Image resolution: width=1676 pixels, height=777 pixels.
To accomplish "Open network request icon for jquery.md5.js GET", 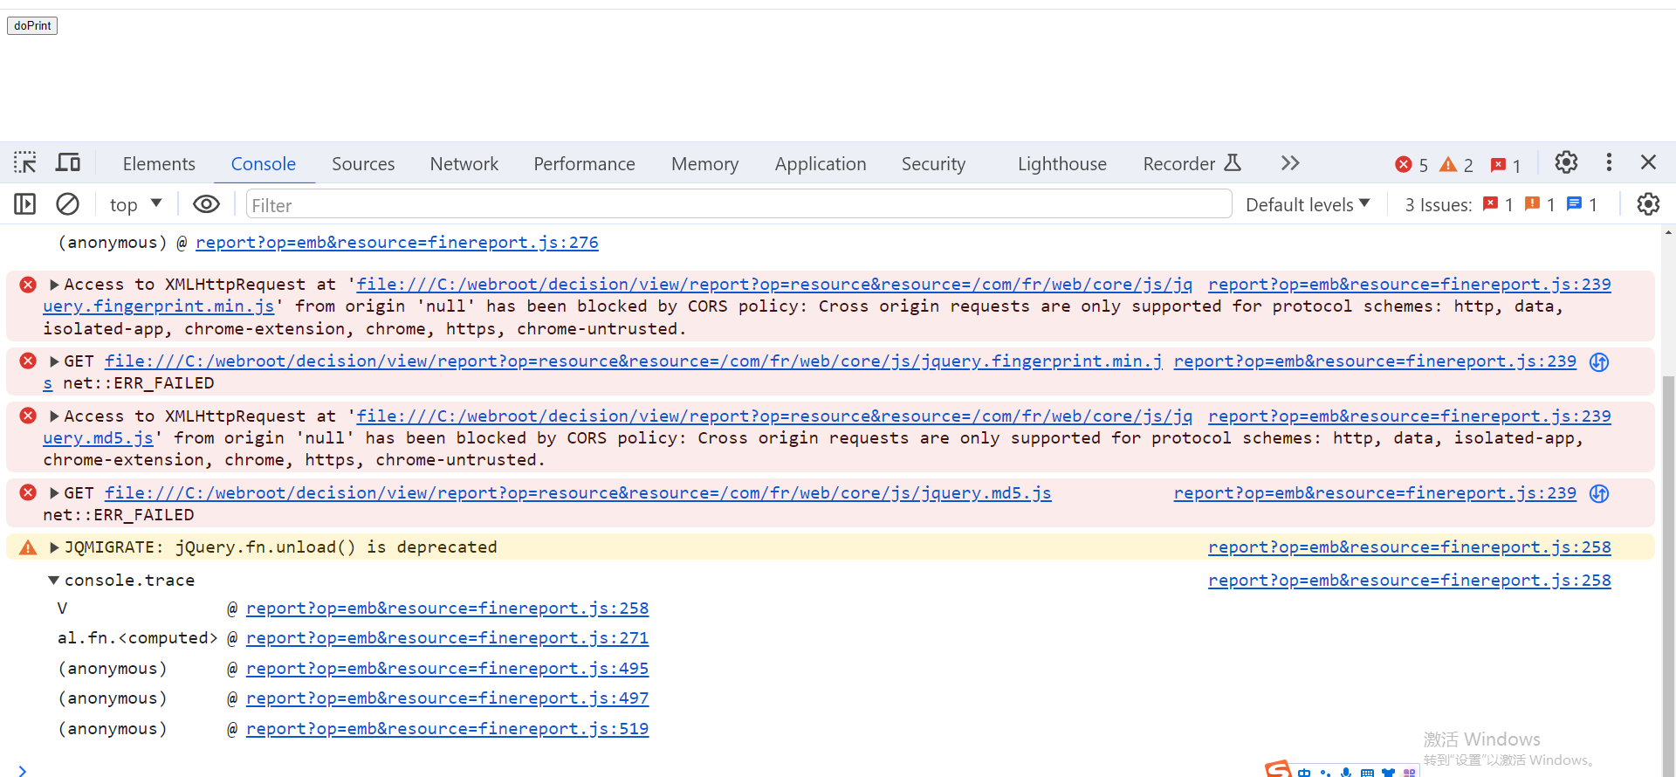I will 1599,493.
